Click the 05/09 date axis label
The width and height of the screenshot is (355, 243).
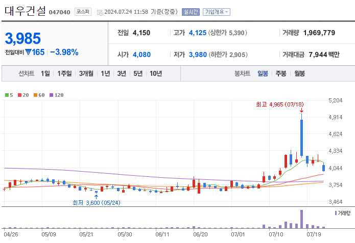pyautogui.click(x=49, y=234)
